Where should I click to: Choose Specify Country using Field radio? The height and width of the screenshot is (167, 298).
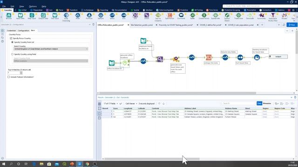pos(13,54)
